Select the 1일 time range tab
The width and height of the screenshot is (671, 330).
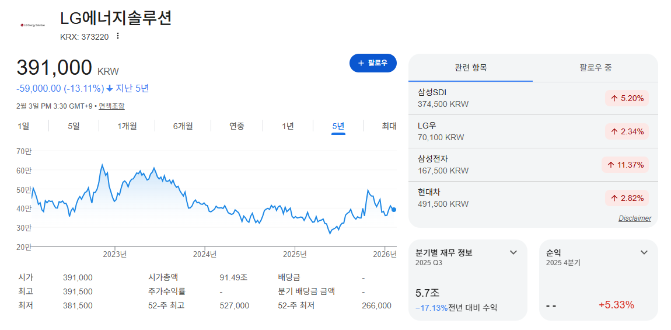tap(23, 126)
